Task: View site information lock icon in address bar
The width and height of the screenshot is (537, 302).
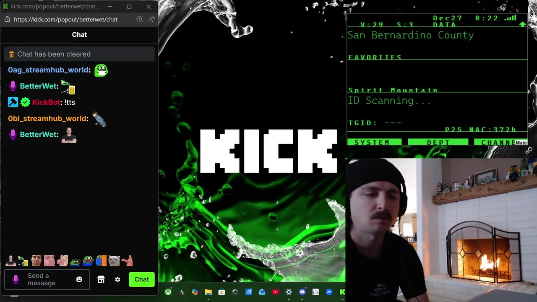Action: [x=7, y=19]
